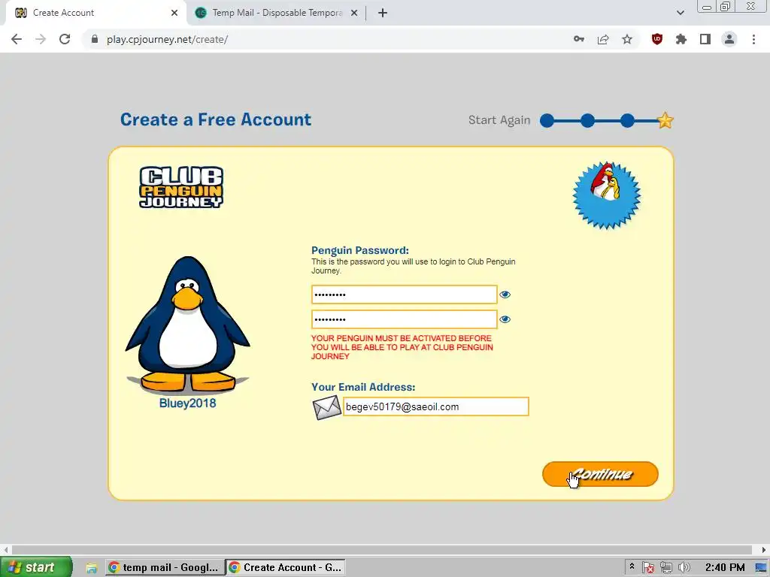The image size is (770, 577).
Task: Focus the confirm password field
Action: coord(404,319)
